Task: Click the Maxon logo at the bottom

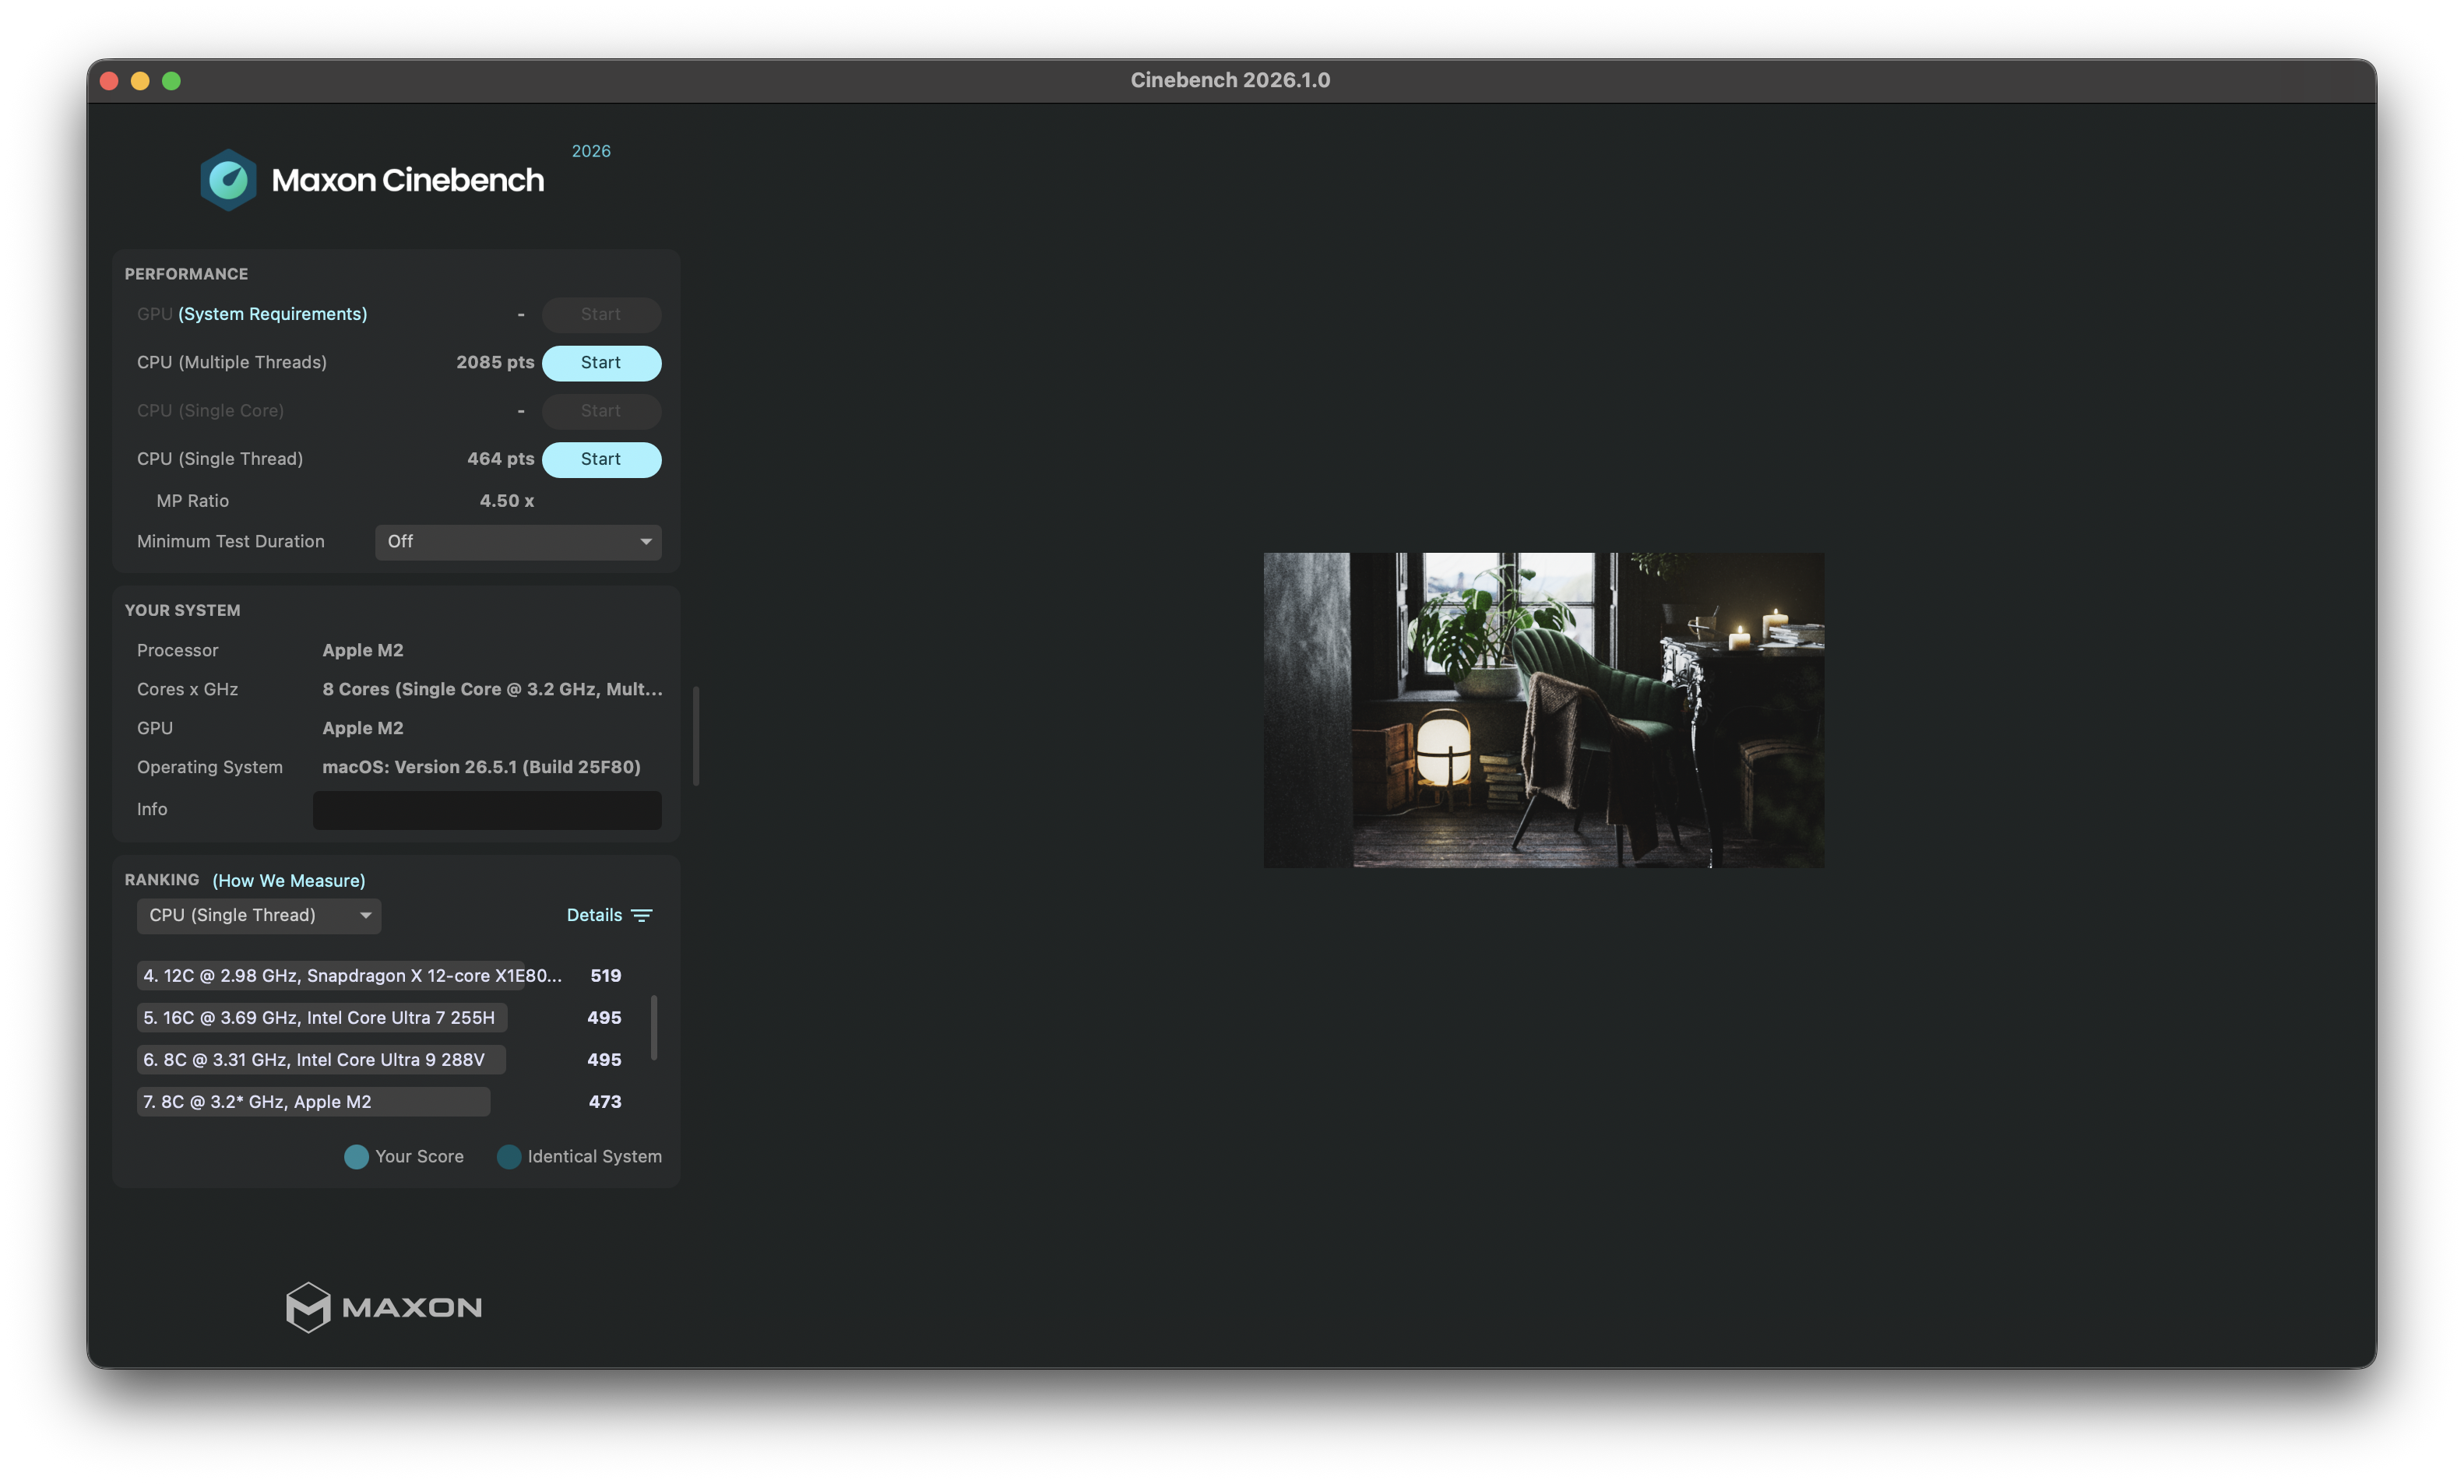Action: pos(384,1307)
